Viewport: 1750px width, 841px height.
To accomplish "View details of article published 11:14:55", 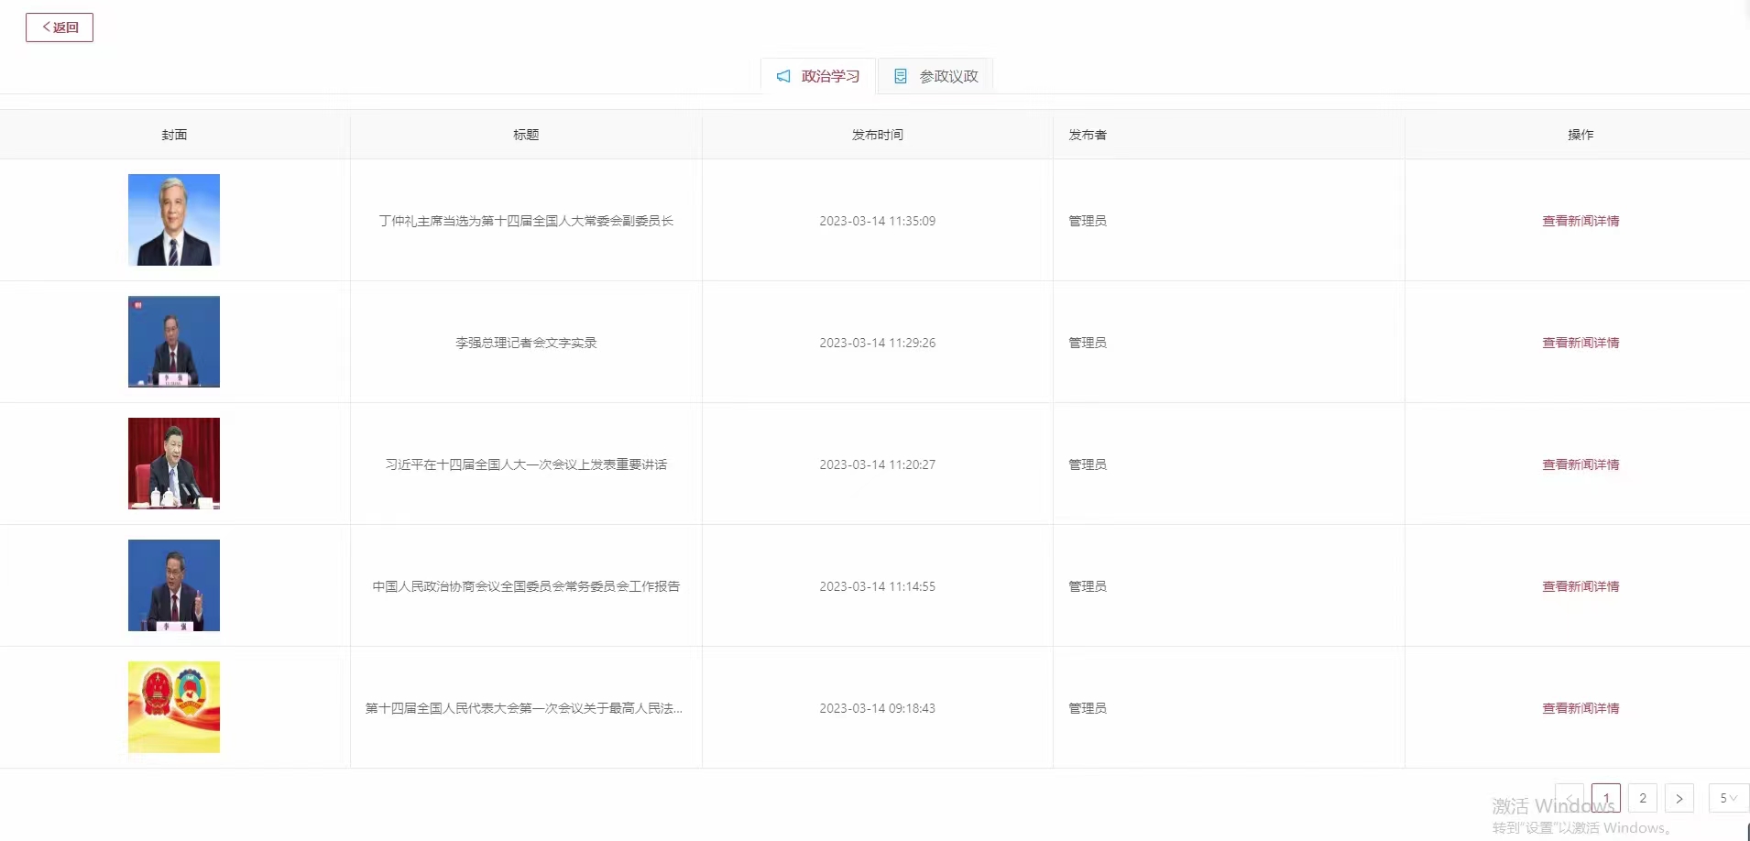I will (x=1580, y=586).
